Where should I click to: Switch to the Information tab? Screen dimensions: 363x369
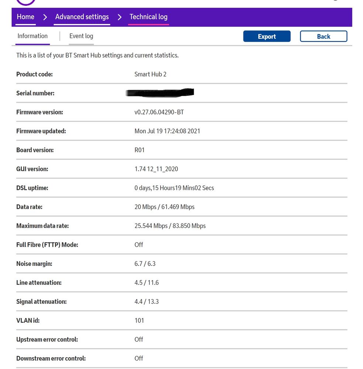click(32, 36)
